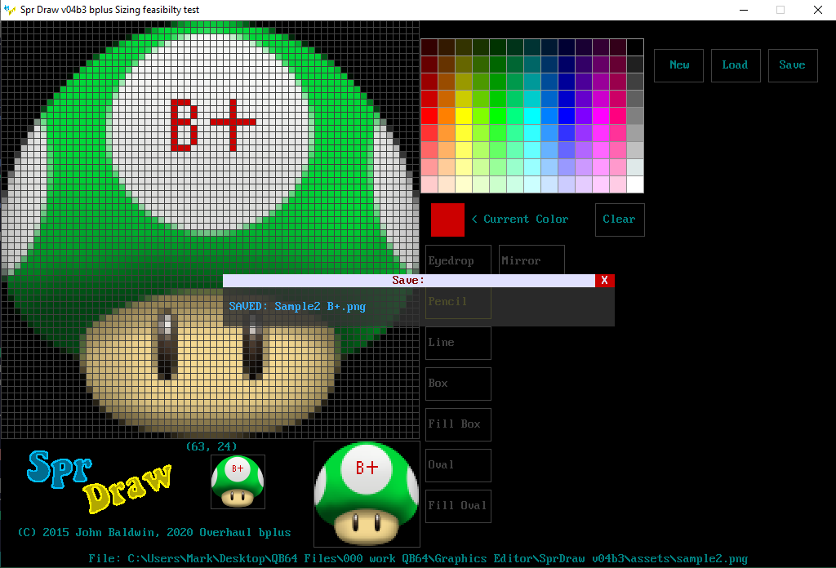This screenshot has height=568, width=836.
Task: Open the Load file button
Action: 736,65
